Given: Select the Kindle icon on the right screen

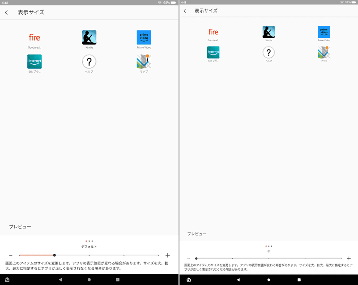Looking at the screenshot, I should (x=268, y=32).
